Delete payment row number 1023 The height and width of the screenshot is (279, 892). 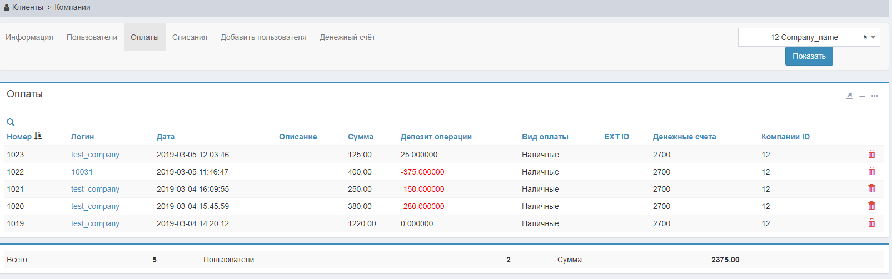tap(871, 154)
